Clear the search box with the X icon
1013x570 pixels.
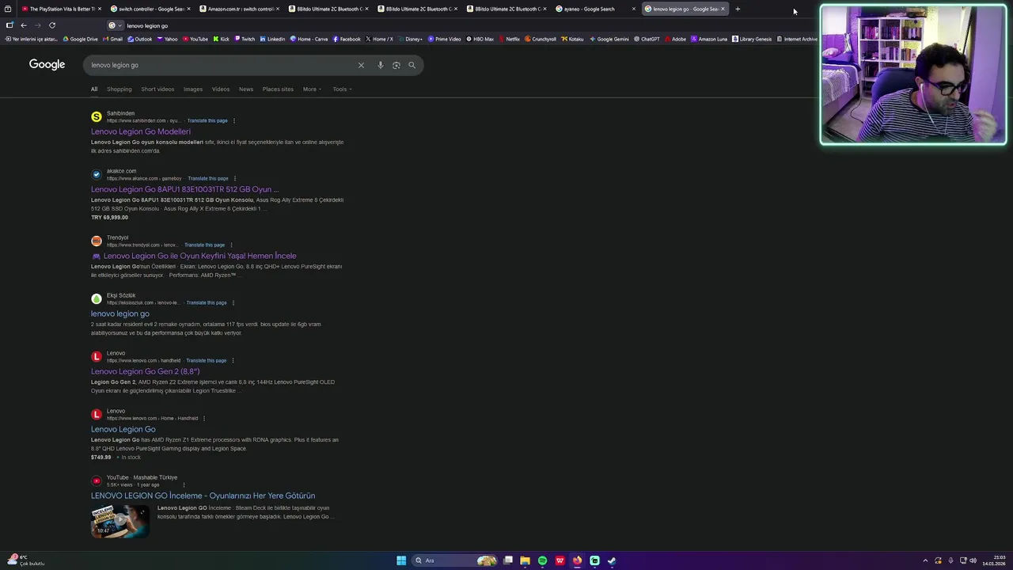tap(361, 65)
